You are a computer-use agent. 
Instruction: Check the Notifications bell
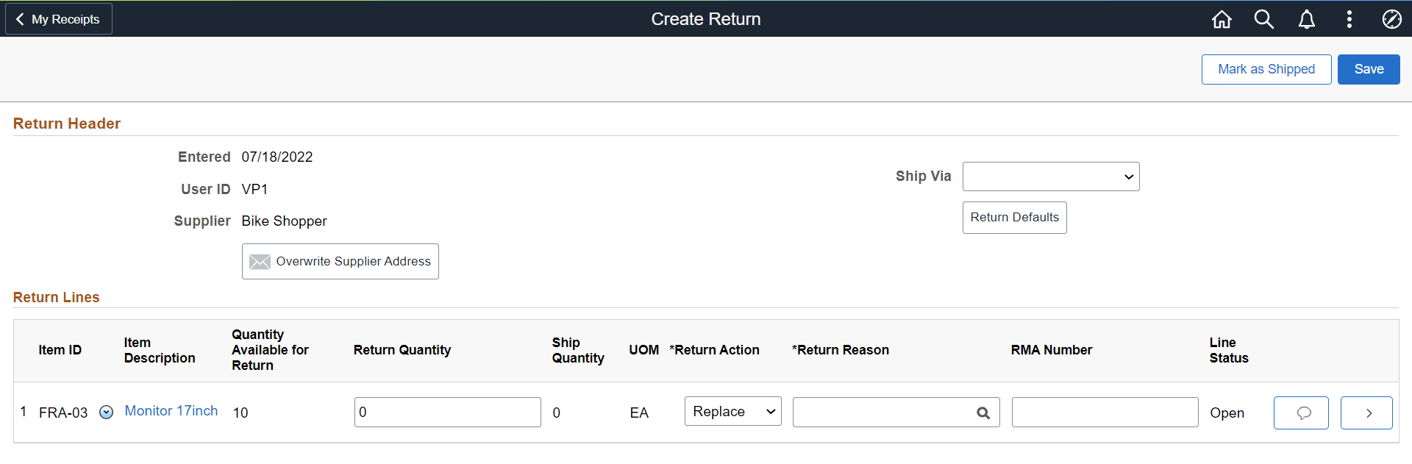click(1307, 19)
